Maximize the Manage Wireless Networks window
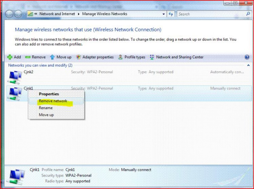This screenshot has width=254, height=189. click(x=235, y=3)
